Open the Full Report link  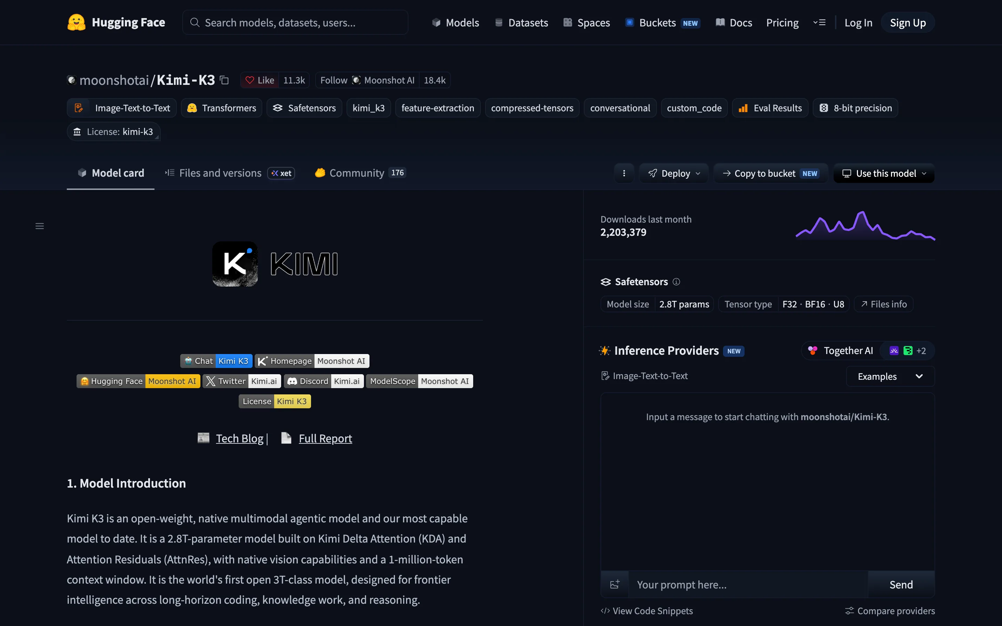325,438
